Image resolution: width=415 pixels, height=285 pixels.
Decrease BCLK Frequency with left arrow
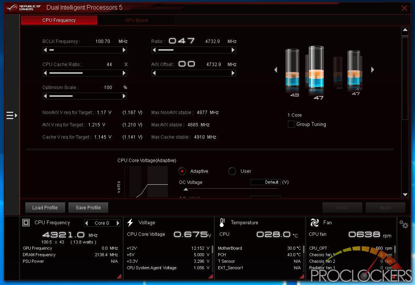pyautogui.click(x=45, y=50)
